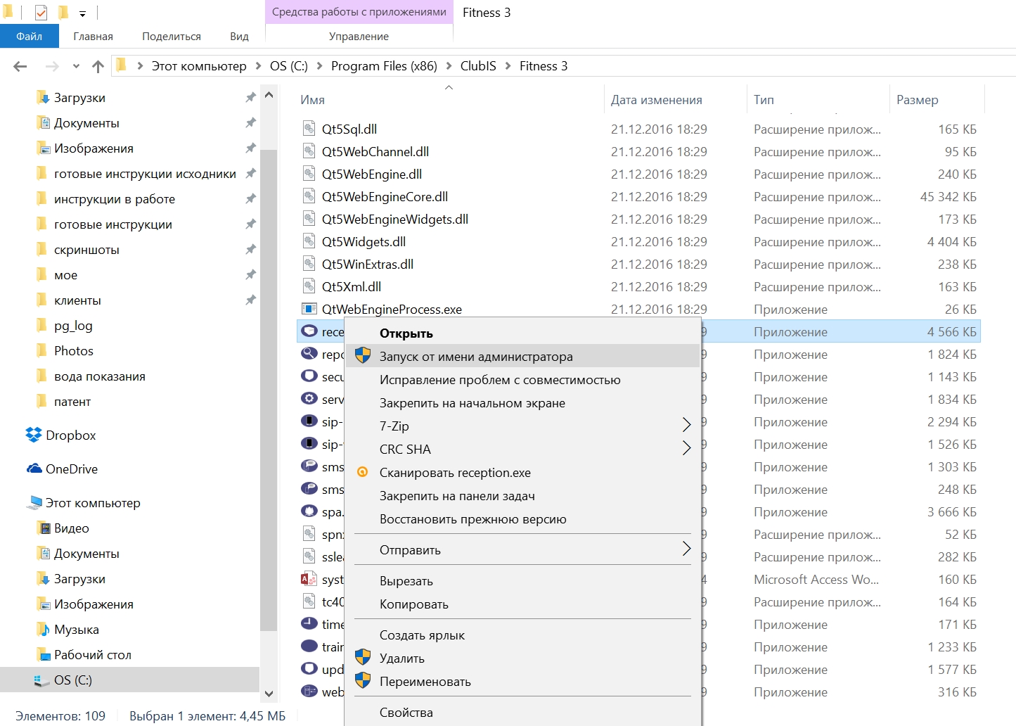The image size is (1016, 726).
Task: Open the Видео folder in navigation pane
Action: 71,528
